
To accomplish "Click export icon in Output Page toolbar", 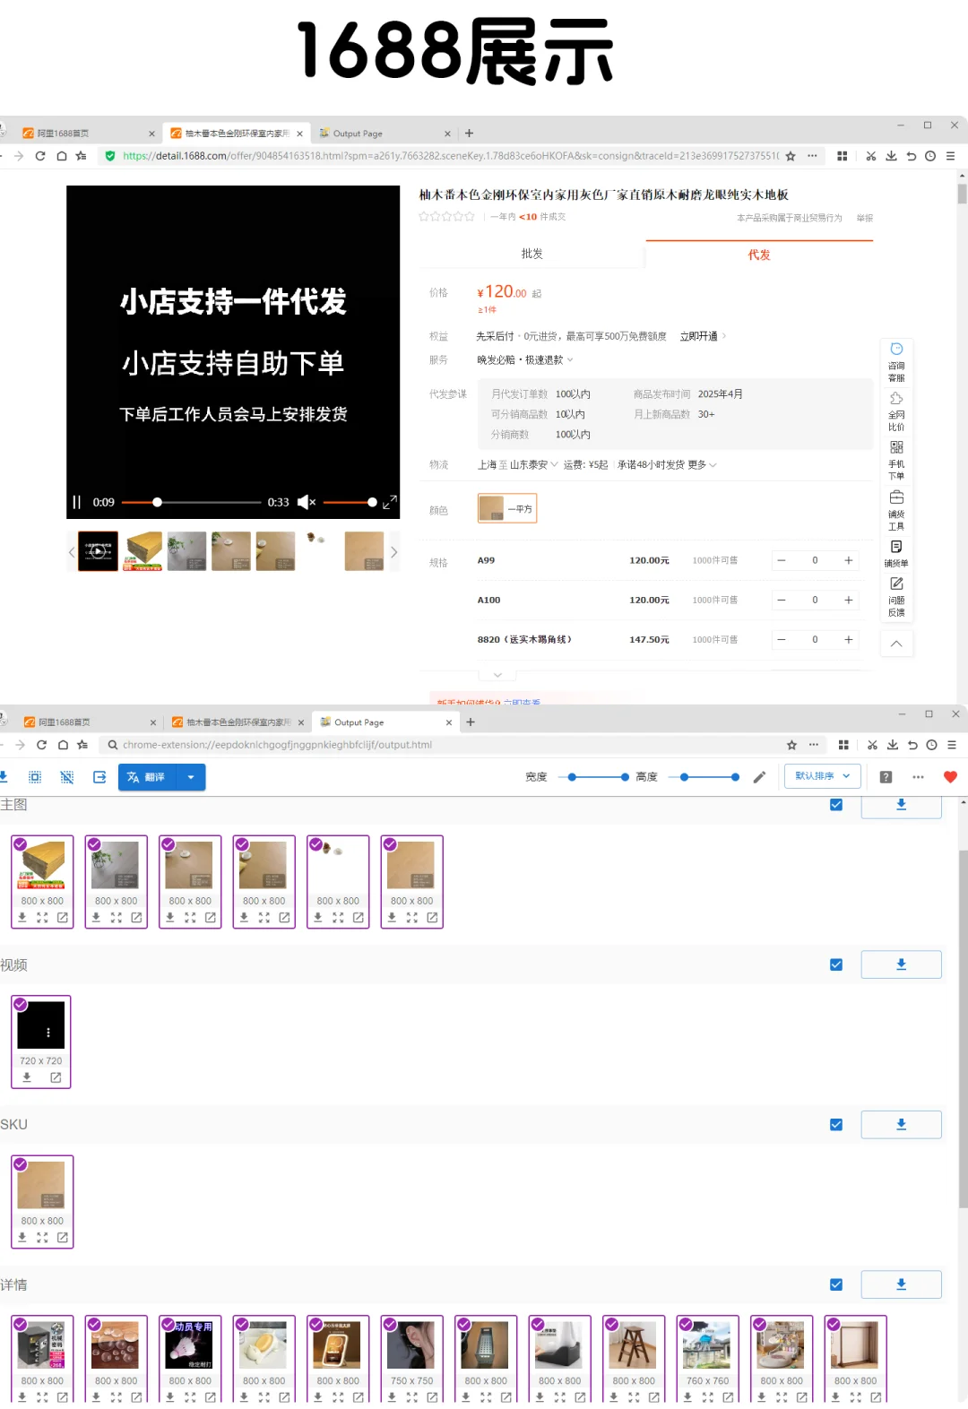I will point(99,777).
